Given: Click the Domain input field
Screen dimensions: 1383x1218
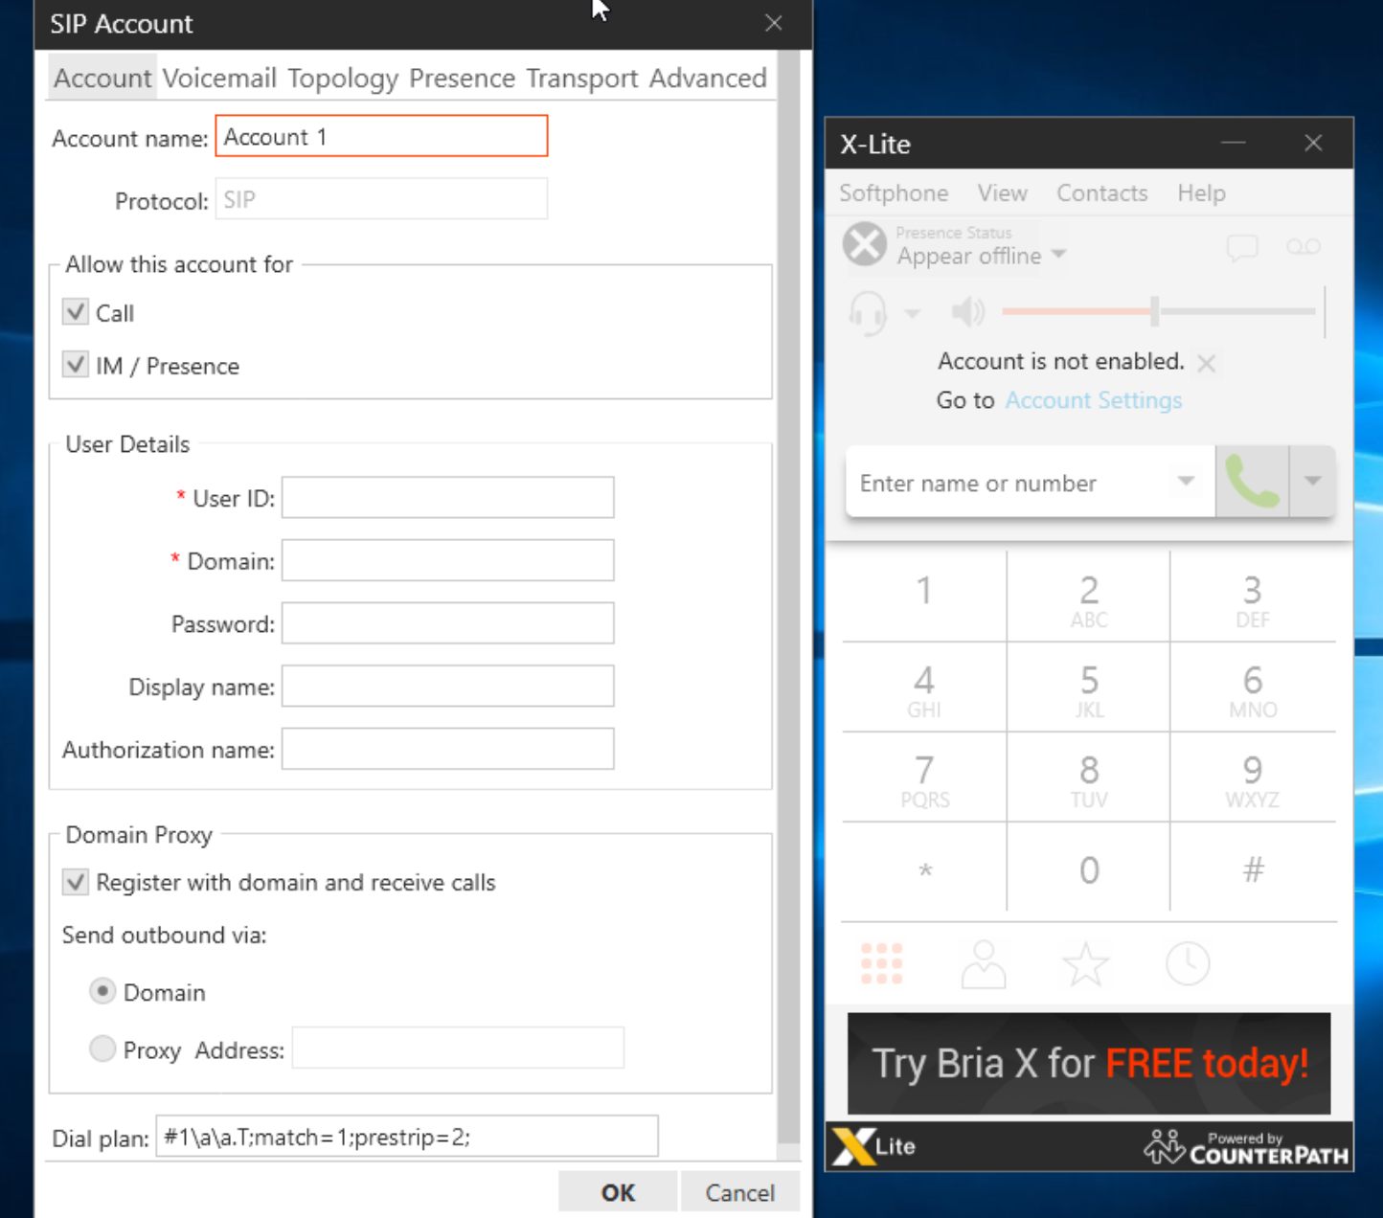Looking at the screenshot, I should [x=447, y=560].
